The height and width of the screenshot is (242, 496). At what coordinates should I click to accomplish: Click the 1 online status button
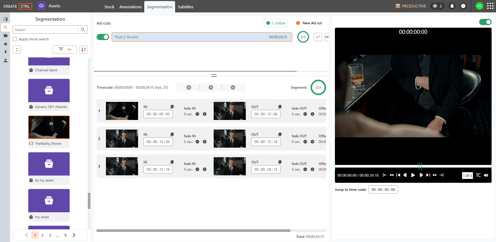pos(276,23)
